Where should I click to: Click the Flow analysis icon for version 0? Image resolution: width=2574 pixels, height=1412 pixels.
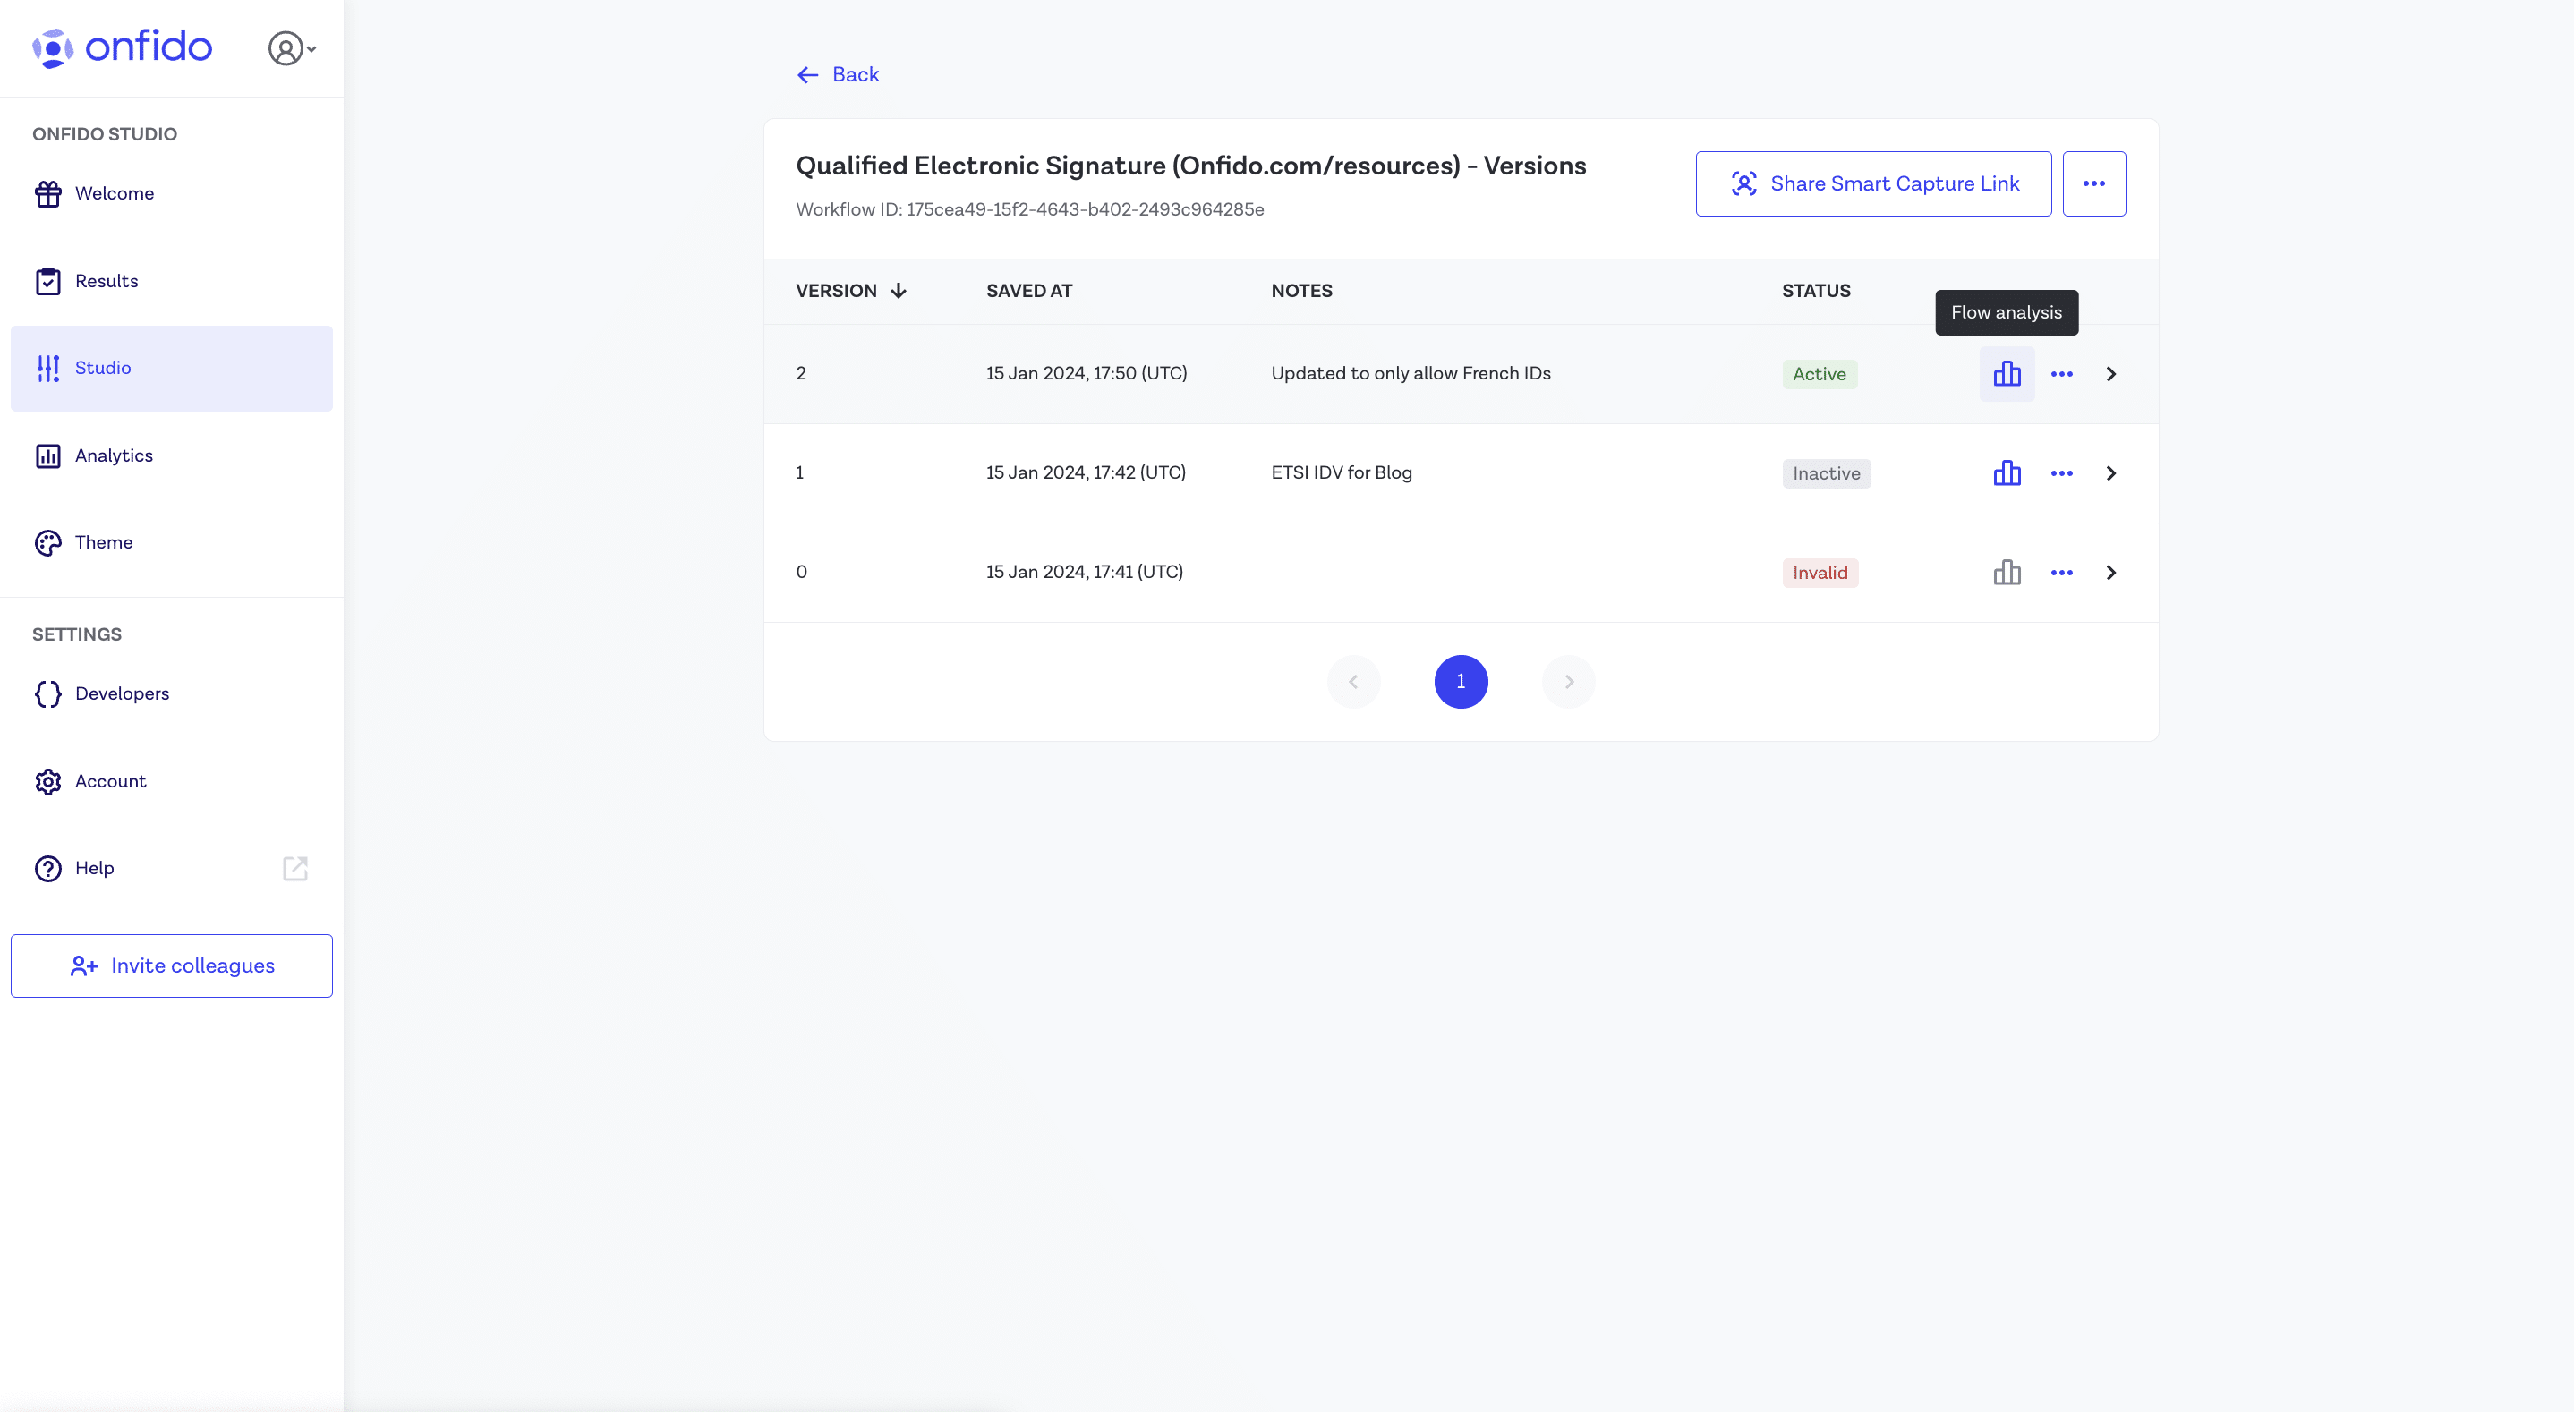coord(2007,572)
